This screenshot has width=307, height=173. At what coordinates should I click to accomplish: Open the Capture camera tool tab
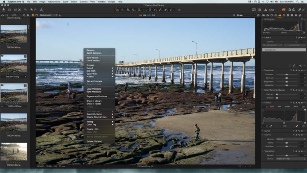tap(268, 15)
